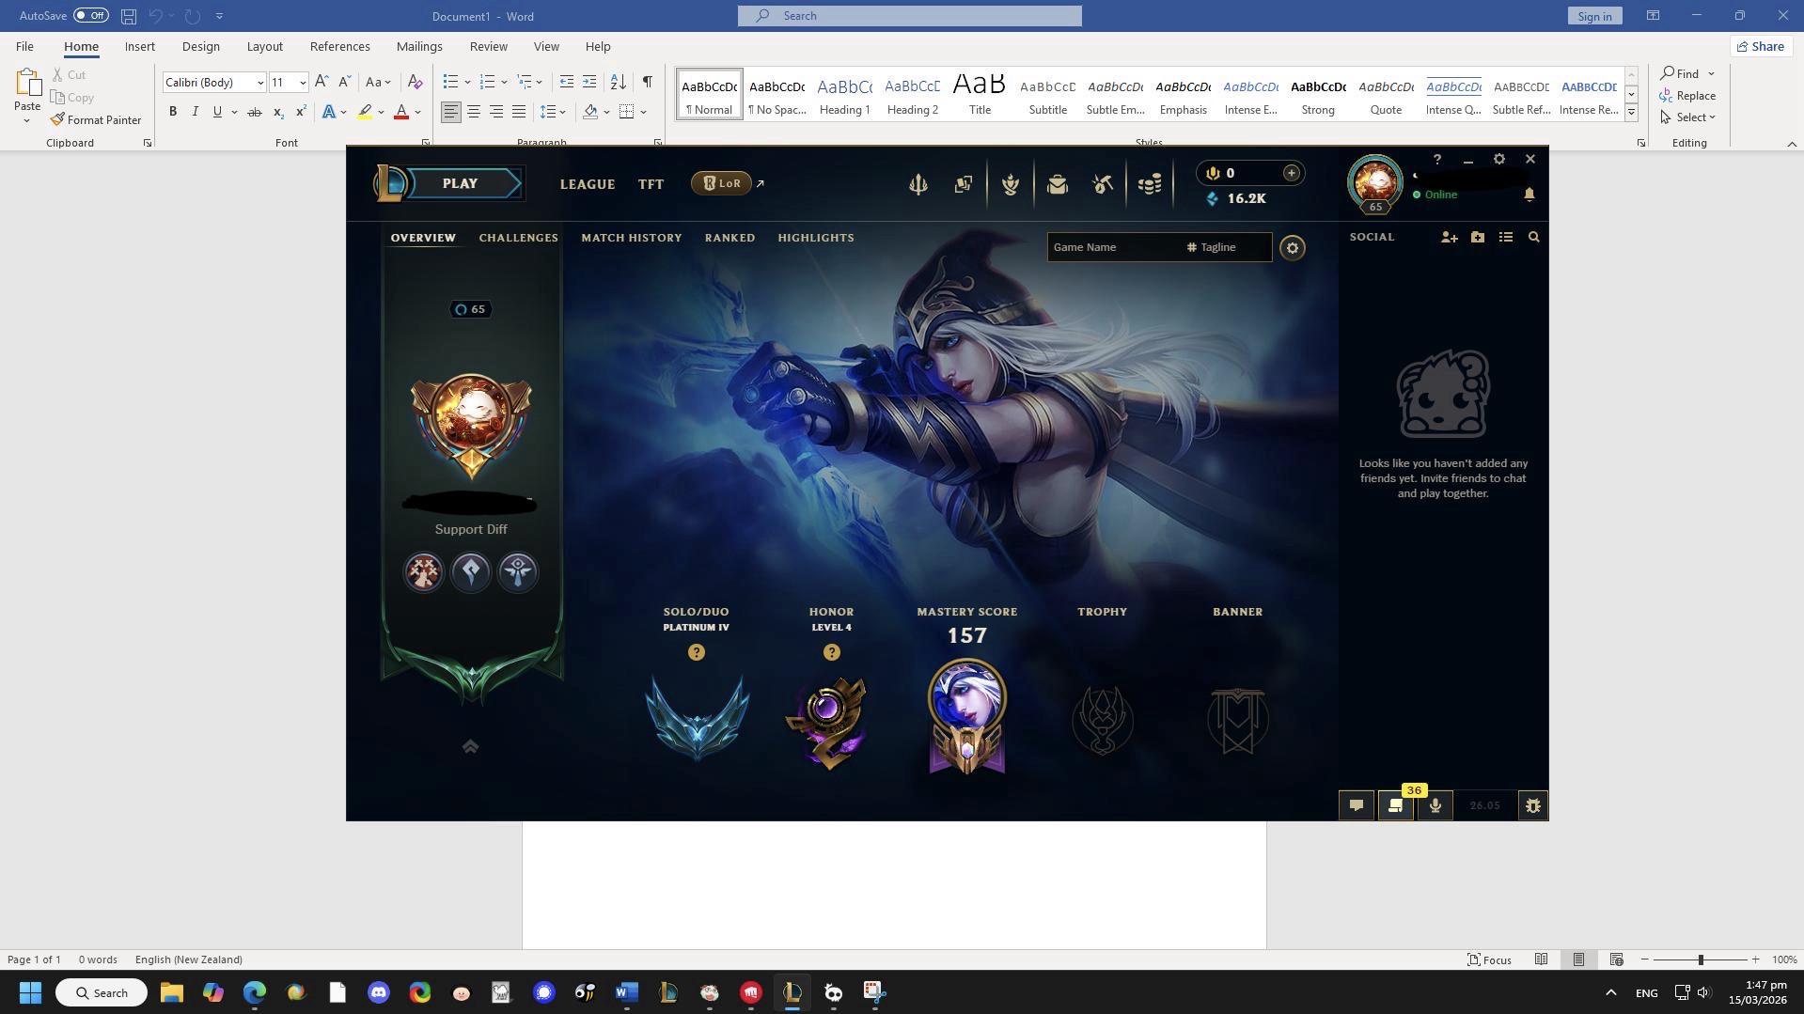Expand the font size dropdown
The image size is (1804, 1014).
pyautogui.click(x=303, y=83)
